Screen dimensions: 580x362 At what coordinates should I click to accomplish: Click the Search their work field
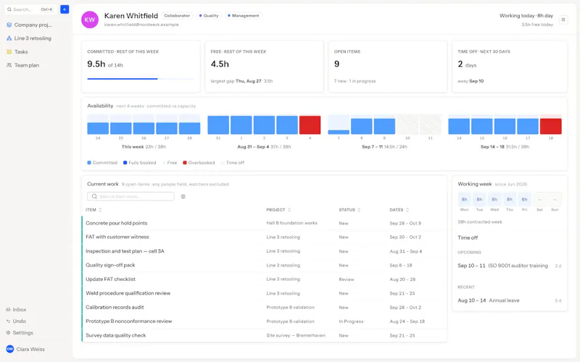130,196
